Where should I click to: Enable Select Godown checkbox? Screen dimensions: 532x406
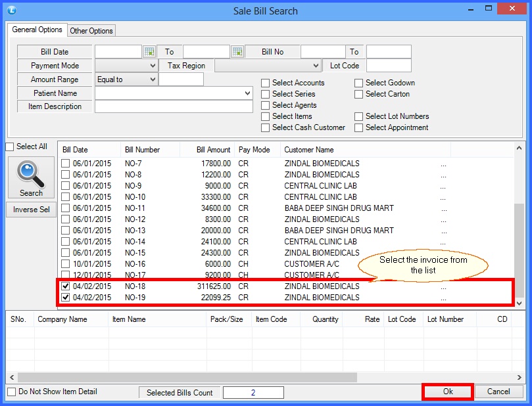(x=358, y=83)
